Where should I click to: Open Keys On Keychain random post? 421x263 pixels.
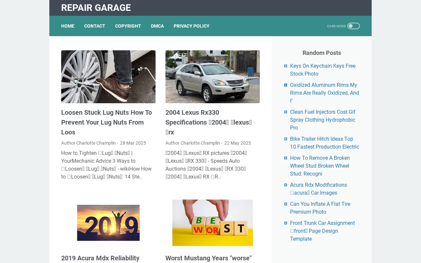tap(323, 70)
